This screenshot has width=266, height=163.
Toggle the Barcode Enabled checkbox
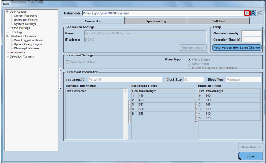point(68,62)
